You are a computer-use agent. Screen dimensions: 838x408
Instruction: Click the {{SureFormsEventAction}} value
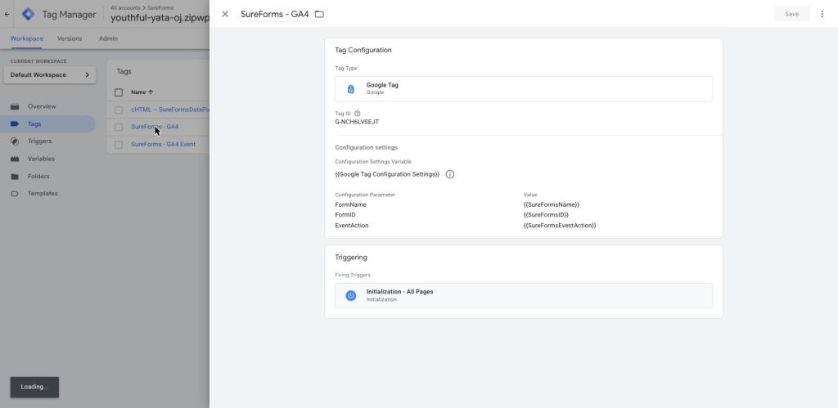pos(560,226)
